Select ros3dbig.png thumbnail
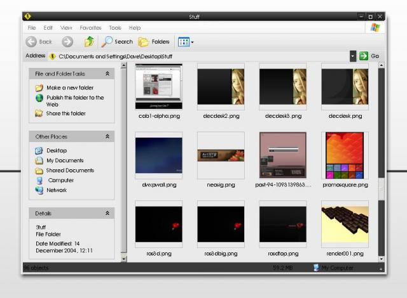This screenshot has height=298, width=407. click(221, 224)
